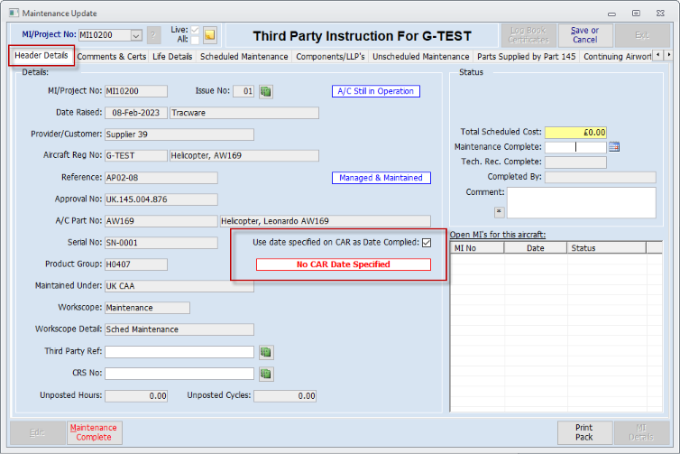680x454 pixels.
Task: Open the Maintenance Complete calendar picker
Action: coord(614,147)
